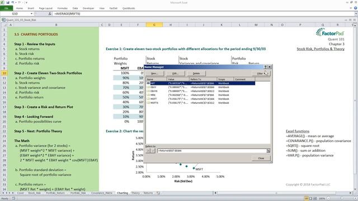This screenshot has height=201, width=358.
Task: Select the MRK name row
Action: 200,95
